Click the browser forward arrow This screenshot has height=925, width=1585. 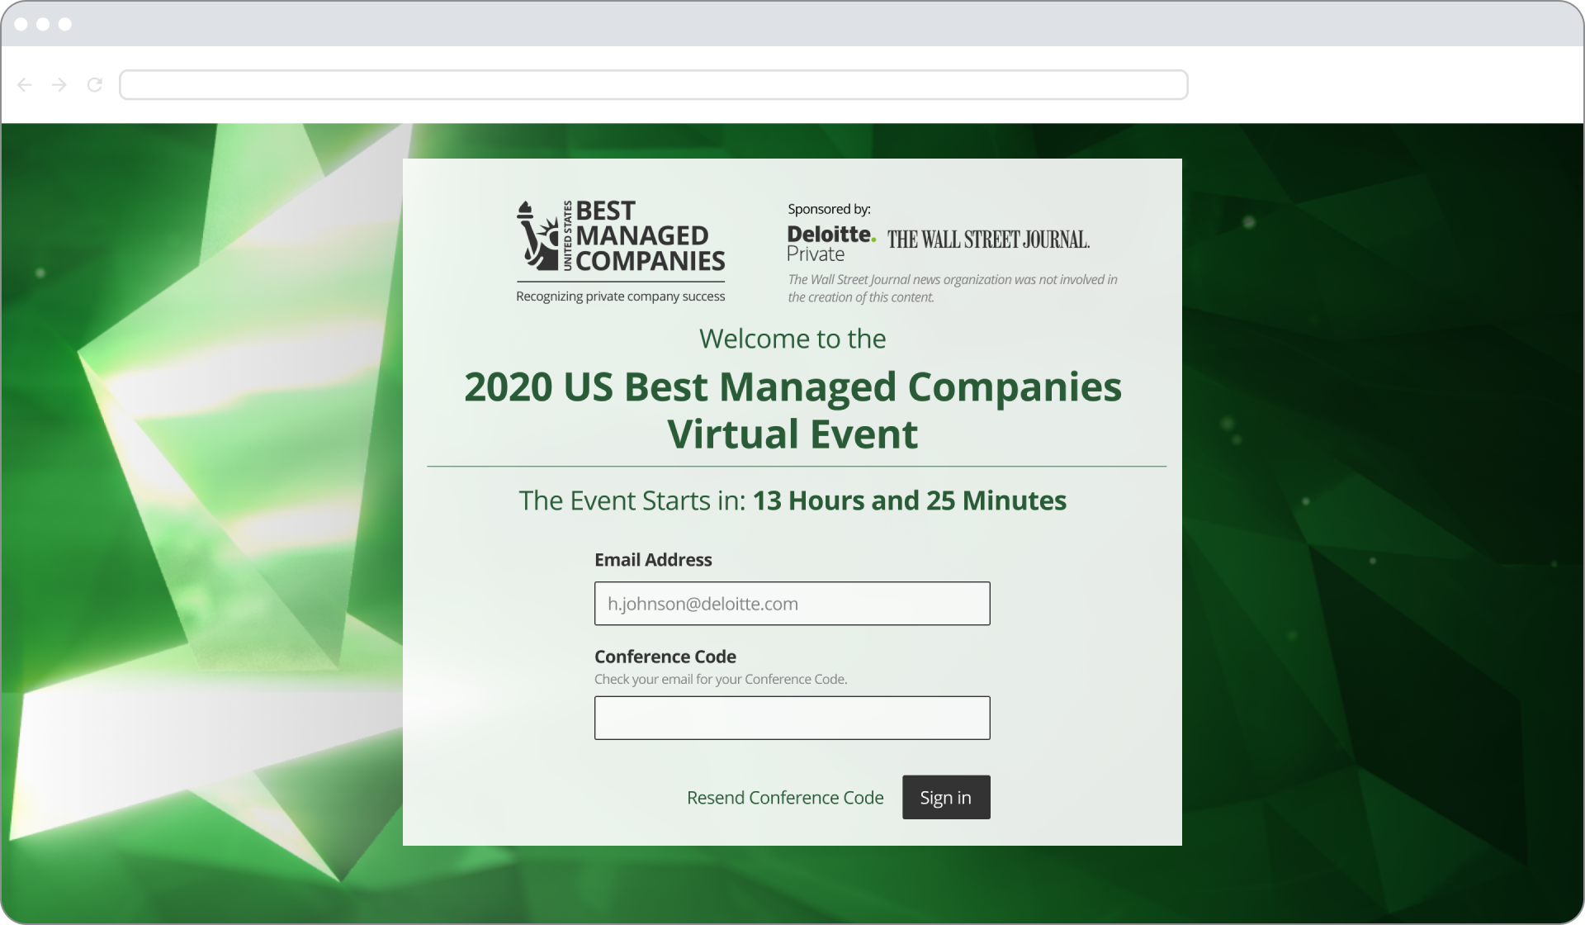coord(59,85)
